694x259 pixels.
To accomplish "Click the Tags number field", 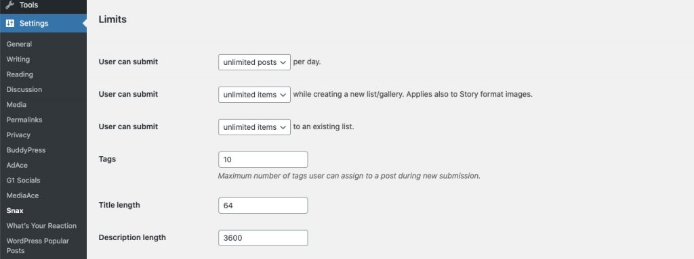I will coord(263,160).
